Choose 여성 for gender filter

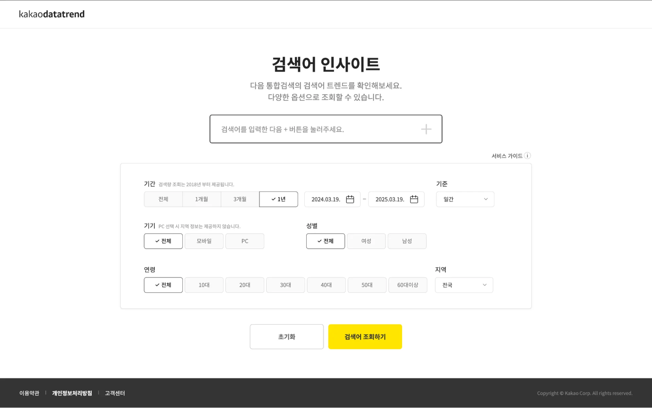click(366, 241)
